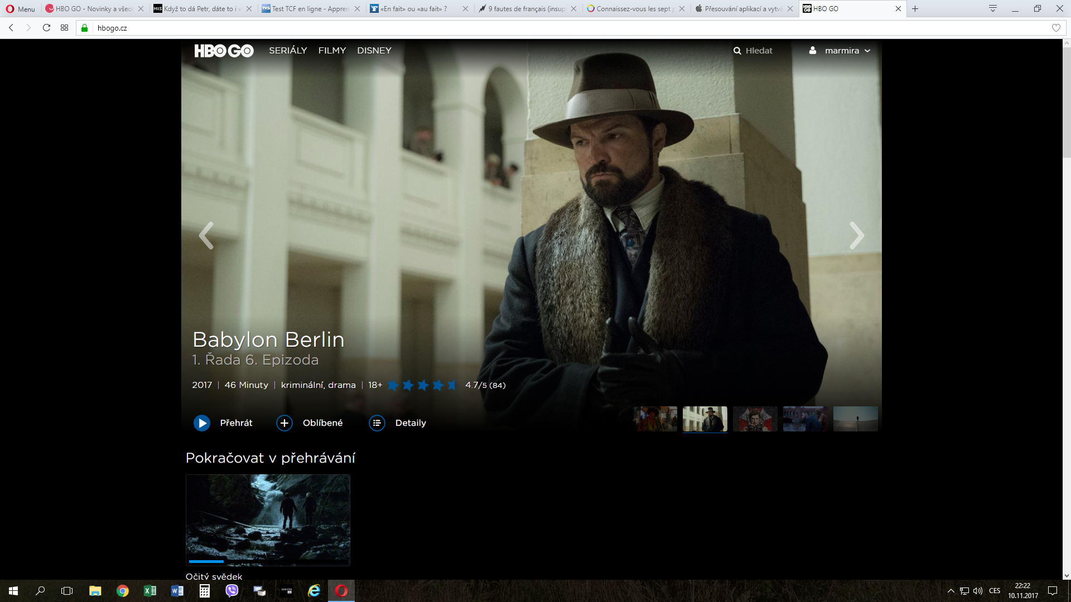The image size is (1071, 602).
Task: Go to previous carousel slide arrow
Action: (x=206, y=235)
